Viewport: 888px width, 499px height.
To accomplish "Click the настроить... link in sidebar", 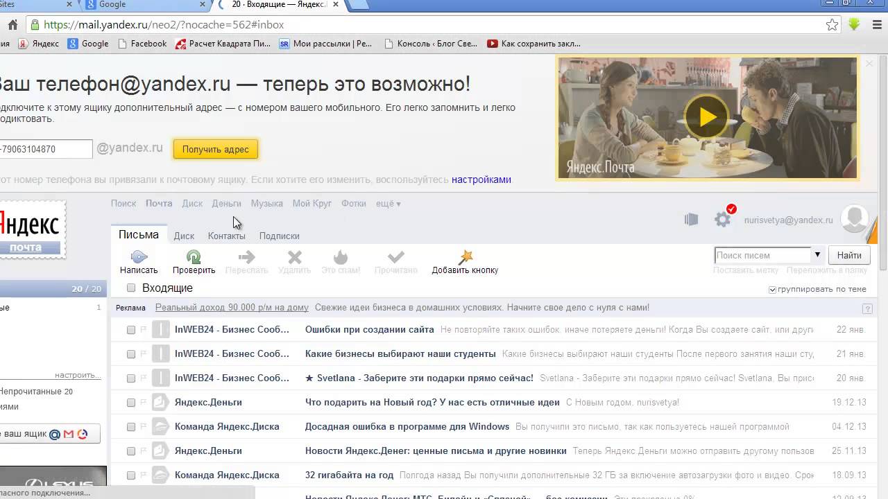I will tap(78, 375).
